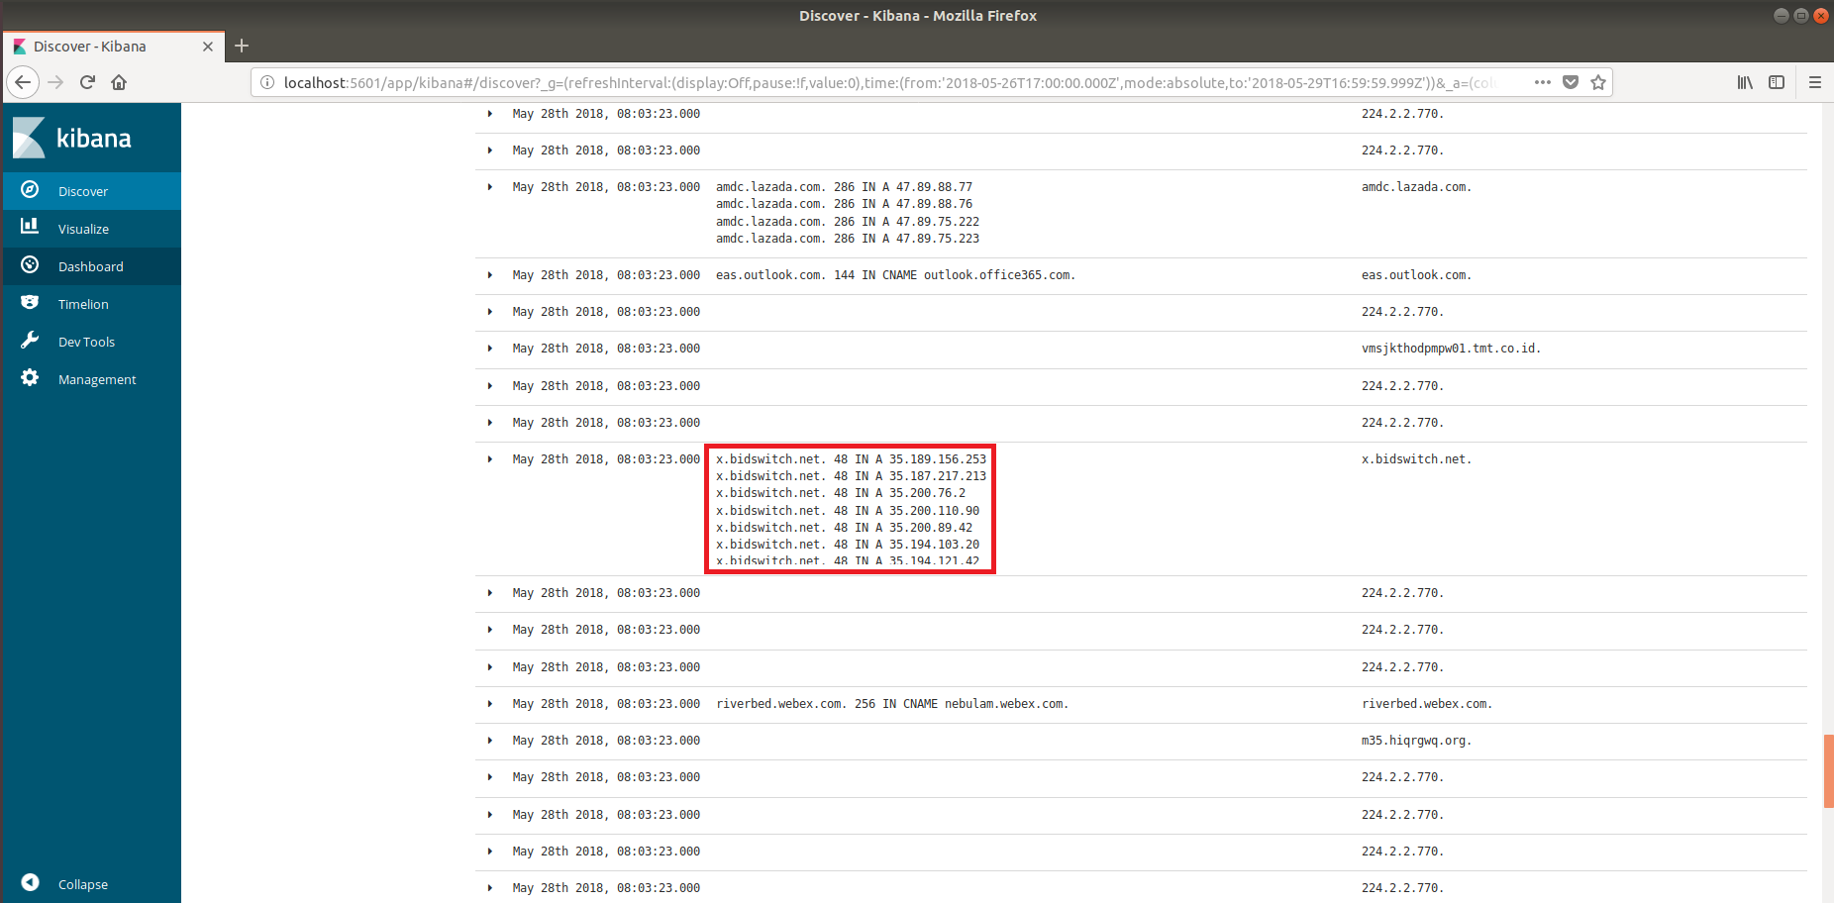Click the Collapse label in the sidebar
The image size is (1834, 903).
pos(83,884)
